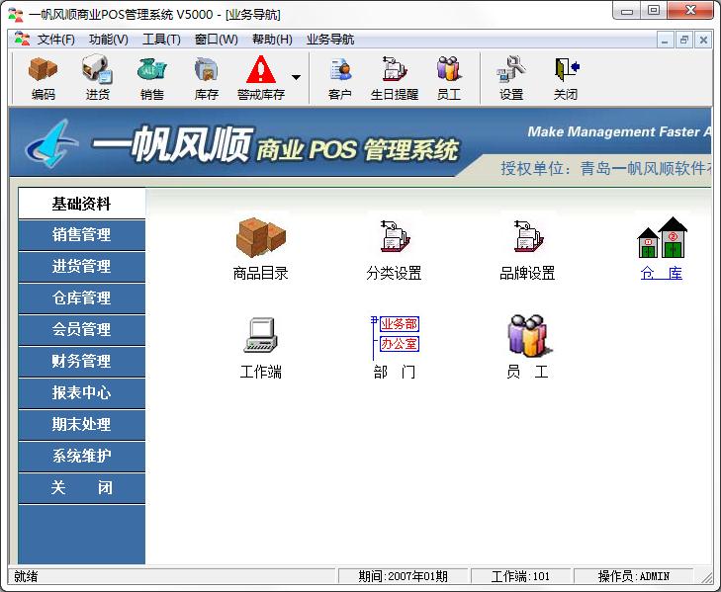Select 会员管理 in sidebar
Screen dimensions: 721x592
point(82,329)
